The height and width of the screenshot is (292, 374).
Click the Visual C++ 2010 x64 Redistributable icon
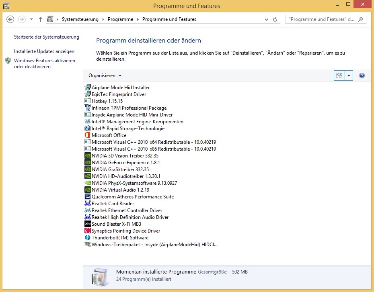pyautogui.click(x=88, y=142)
